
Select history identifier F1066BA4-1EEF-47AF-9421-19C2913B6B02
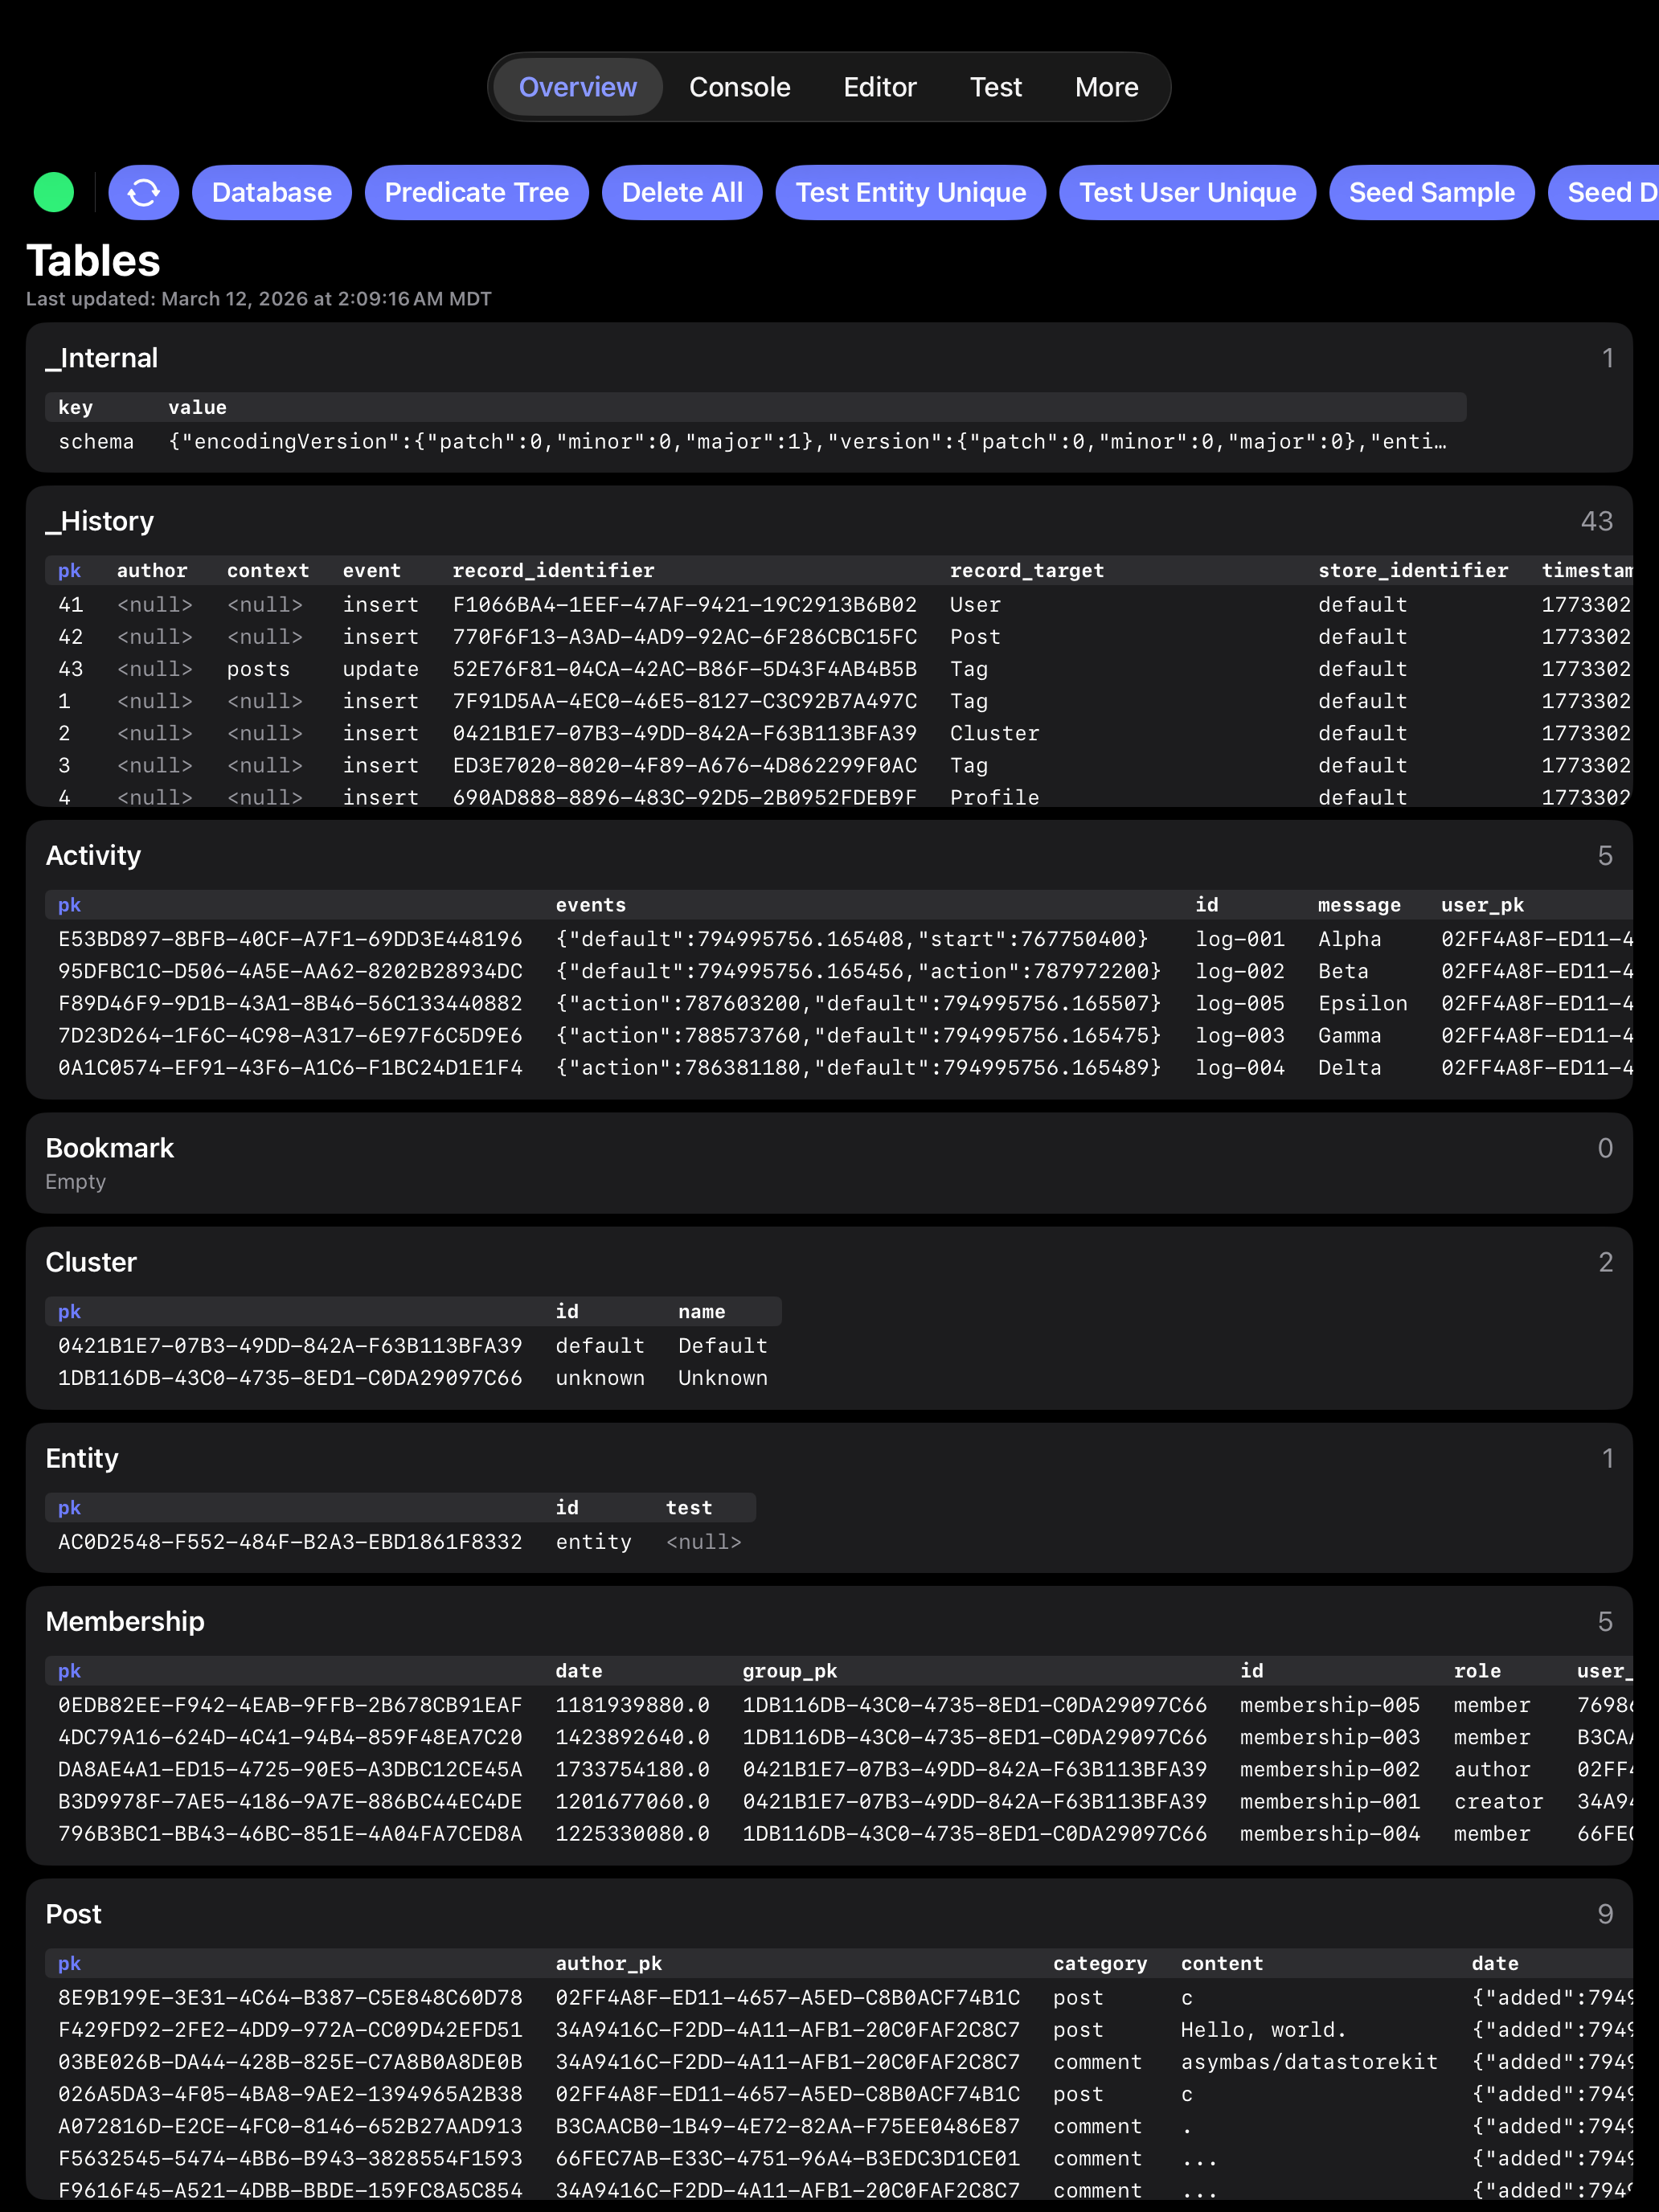(685, 605)
